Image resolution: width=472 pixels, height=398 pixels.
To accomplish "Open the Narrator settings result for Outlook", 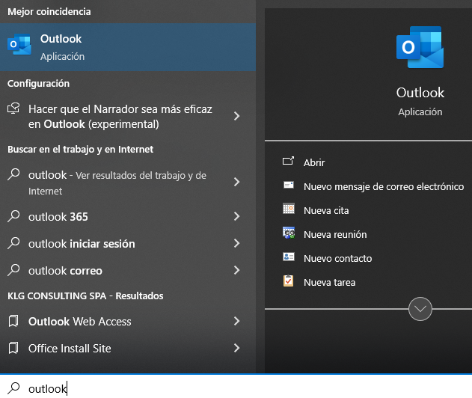I will (x=128, y=117).
